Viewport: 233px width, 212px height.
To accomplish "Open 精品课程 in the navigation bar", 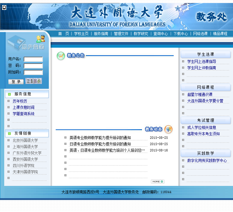I will click(220, 34).
